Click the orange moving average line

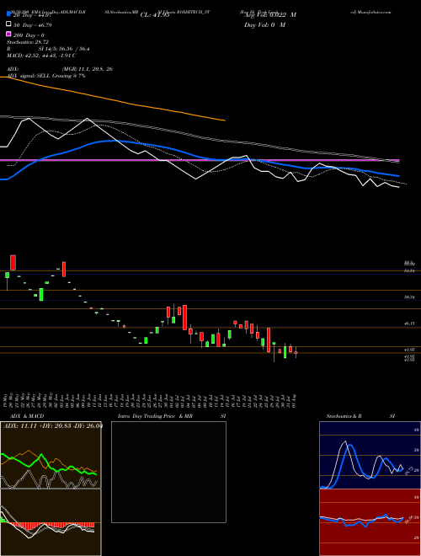[114, 99]
